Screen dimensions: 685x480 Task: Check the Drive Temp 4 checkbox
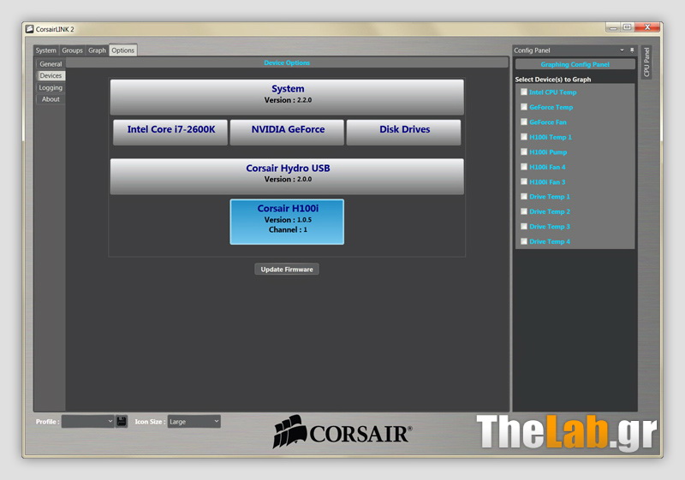(x=524, y=241)
